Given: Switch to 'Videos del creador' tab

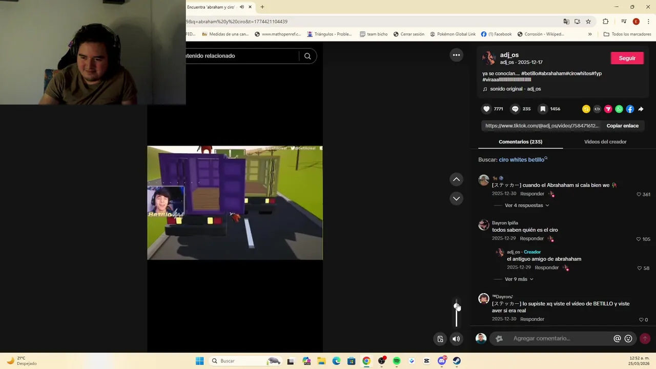Looking at the screenshot, I should [605, 141].
